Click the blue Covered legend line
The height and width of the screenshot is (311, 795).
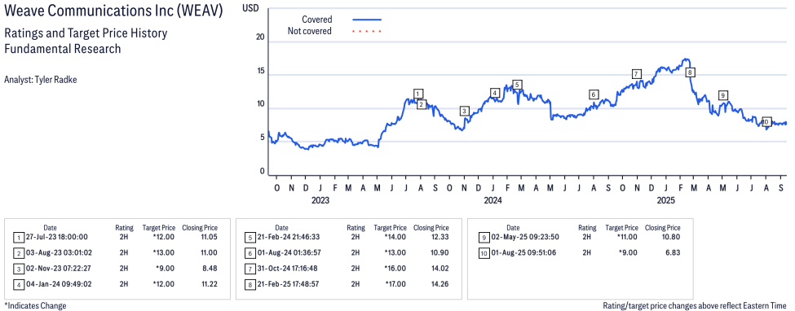click(367, 20)
